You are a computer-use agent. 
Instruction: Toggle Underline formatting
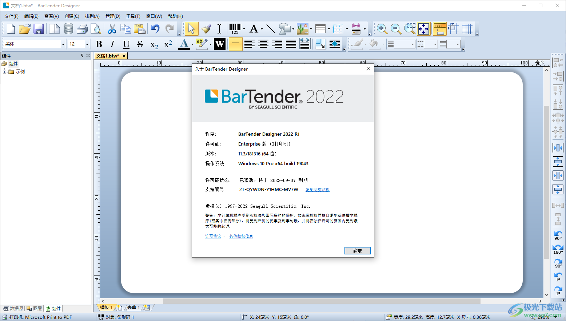126,44
